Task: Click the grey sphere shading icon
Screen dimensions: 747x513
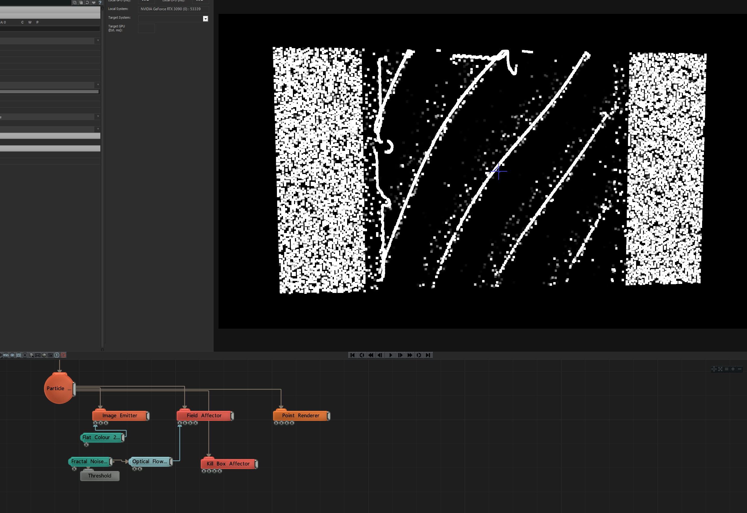Action: coord(44,355)
